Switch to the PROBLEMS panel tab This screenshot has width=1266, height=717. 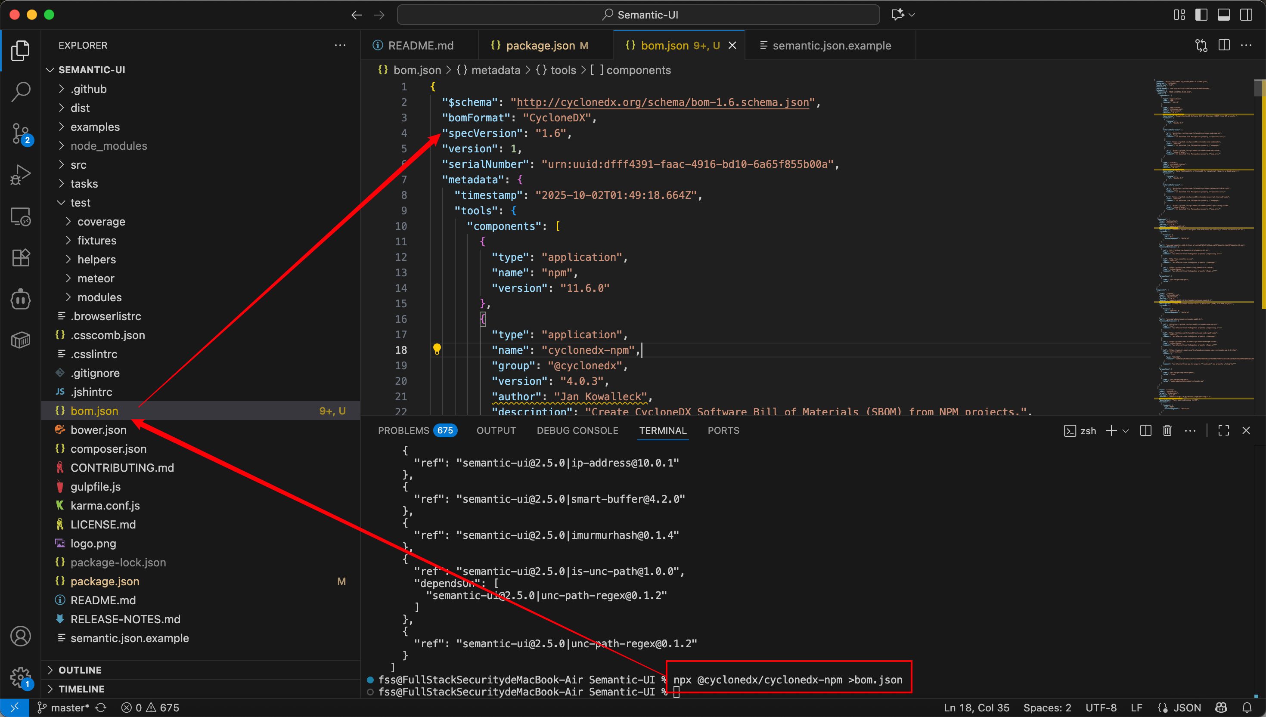[x=403, y=430]
